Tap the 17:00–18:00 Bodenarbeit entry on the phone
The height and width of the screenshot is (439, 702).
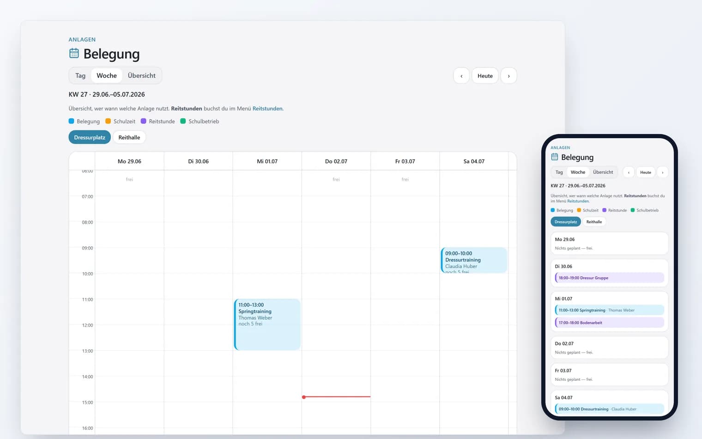[610, 323]
